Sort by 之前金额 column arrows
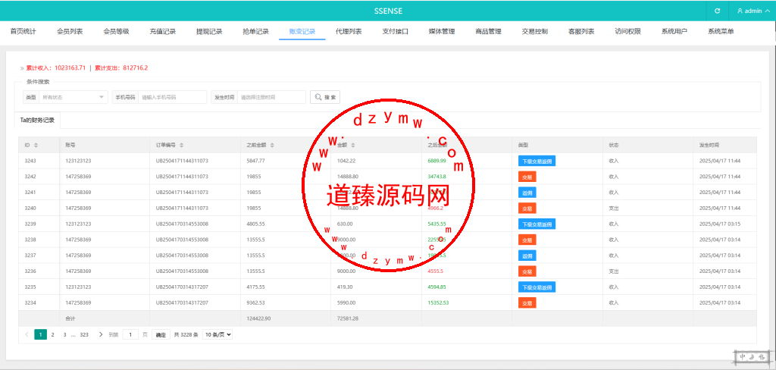Image resolution: width=776 pixels, height=370 pixels. [272, 145]
